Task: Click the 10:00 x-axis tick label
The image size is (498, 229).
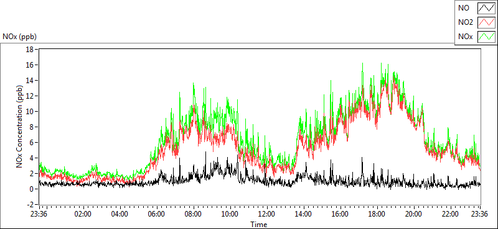Action: (x=230, y=213)
